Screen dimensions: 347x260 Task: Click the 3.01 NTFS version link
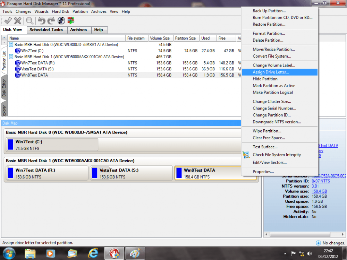coord(315,186)
